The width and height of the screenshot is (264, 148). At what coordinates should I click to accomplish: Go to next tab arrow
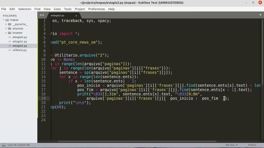[43, 15]
